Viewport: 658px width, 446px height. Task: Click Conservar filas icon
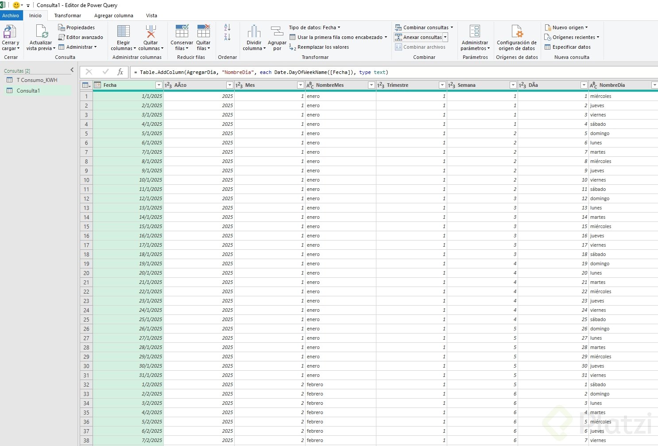(x=182, y=32)
